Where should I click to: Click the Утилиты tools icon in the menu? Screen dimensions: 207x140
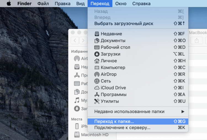pos(97,101)
